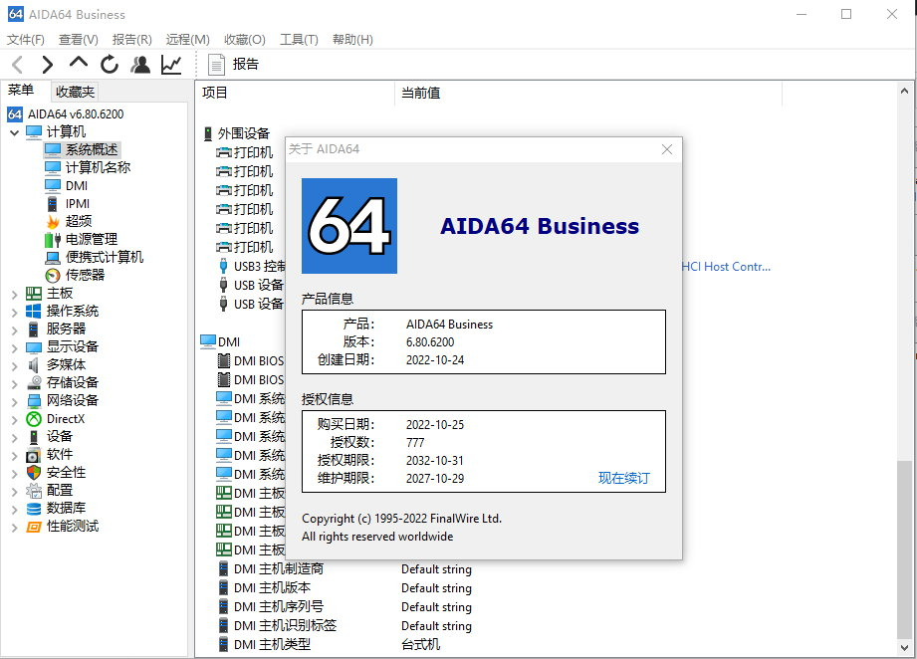Open the graph chart icon in toolbar
Image resolution: width=917 pixels, height=659 pixels.
(171, 65)
